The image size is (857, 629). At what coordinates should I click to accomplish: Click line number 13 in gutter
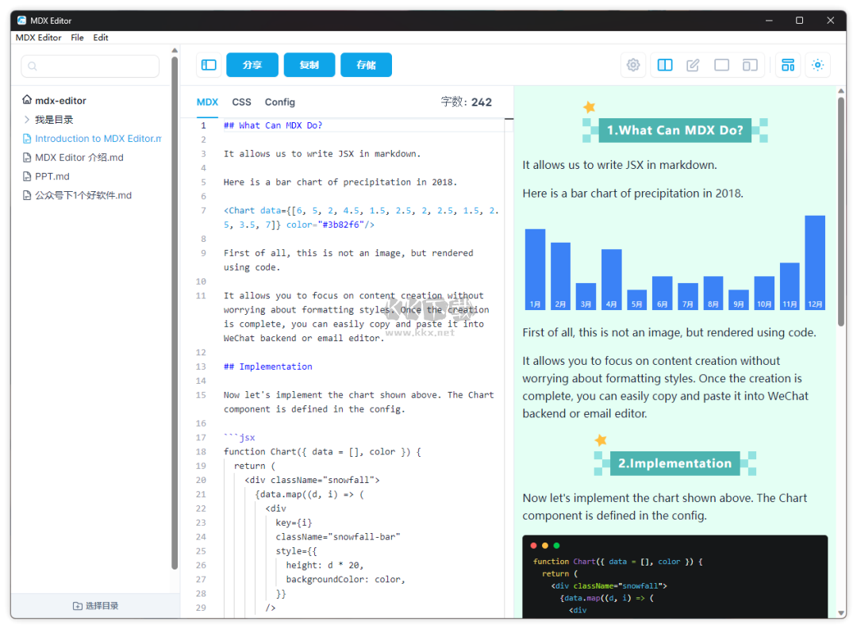(x=201, y=366)
